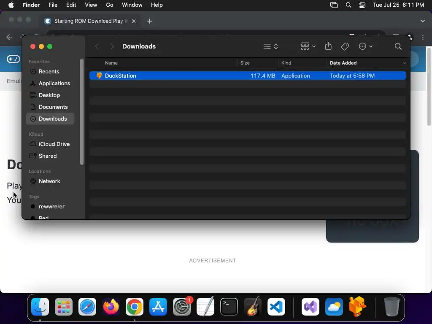Viewport: 432px width, 324px height.
Task: Open the browser three-dot menu
Action: coord(423,37)
